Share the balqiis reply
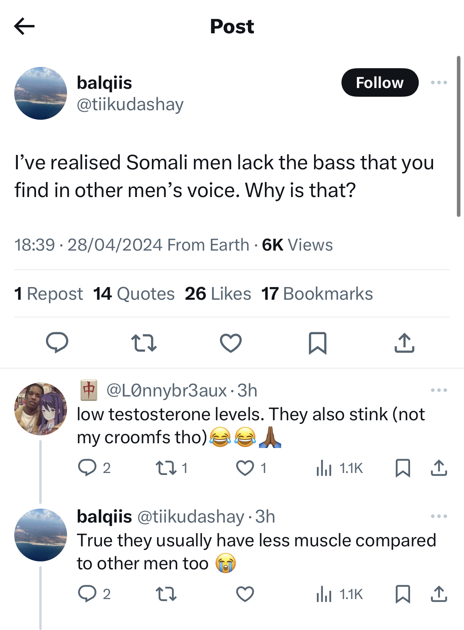Viewport: 464px width, 630px height. tap(439, 594)
